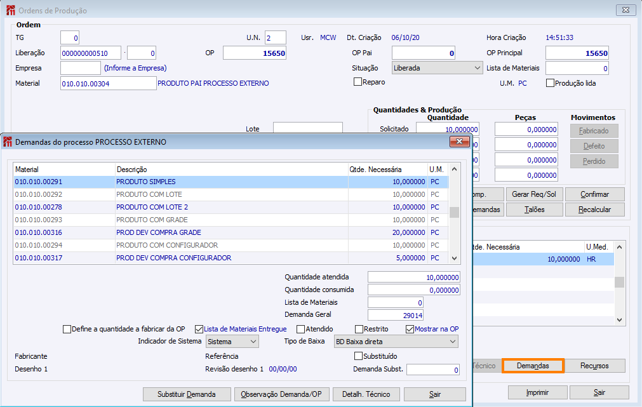Screen dimensions: 642x407
Task: Toggle the Reparo checkbox
Action: (x=358, y=82)
